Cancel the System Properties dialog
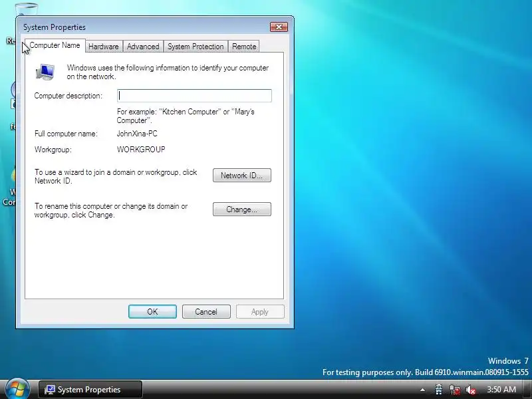Screen dimensions: 532x399 pyautogui.click(x=206, y=312)
